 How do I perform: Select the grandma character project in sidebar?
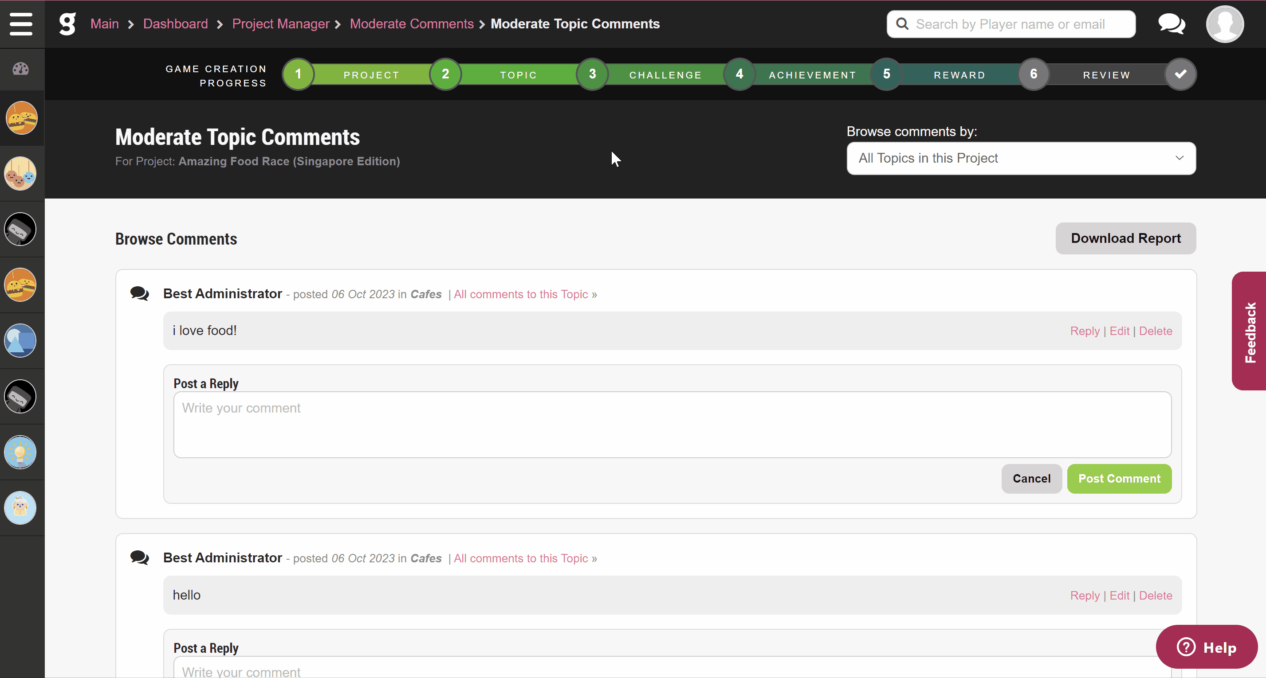point(21,508)
